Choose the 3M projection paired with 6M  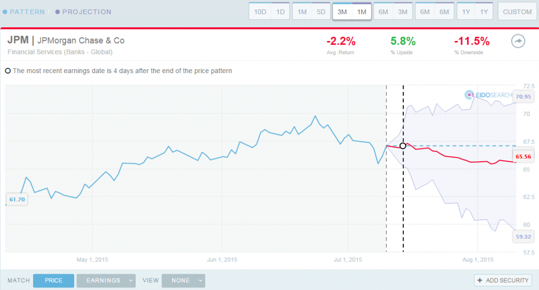(403, 12)
